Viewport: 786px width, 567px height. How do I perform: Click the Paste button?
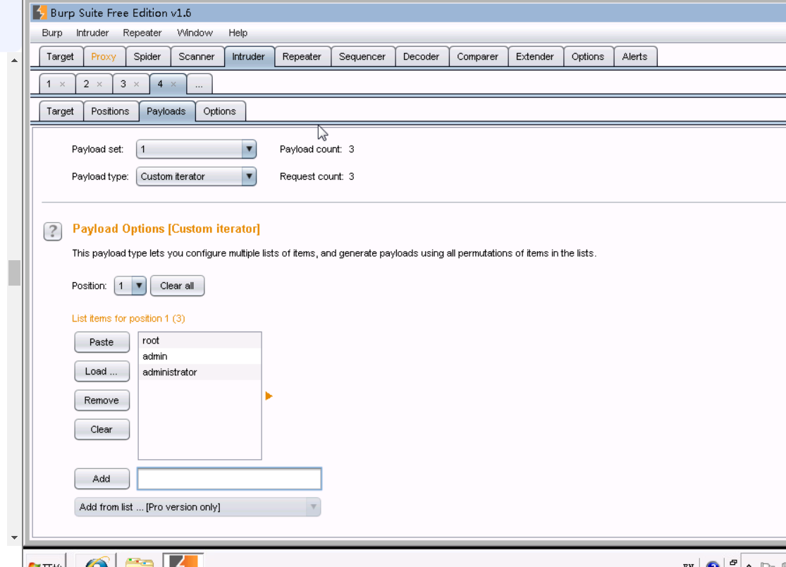click(x=102, y=342)
